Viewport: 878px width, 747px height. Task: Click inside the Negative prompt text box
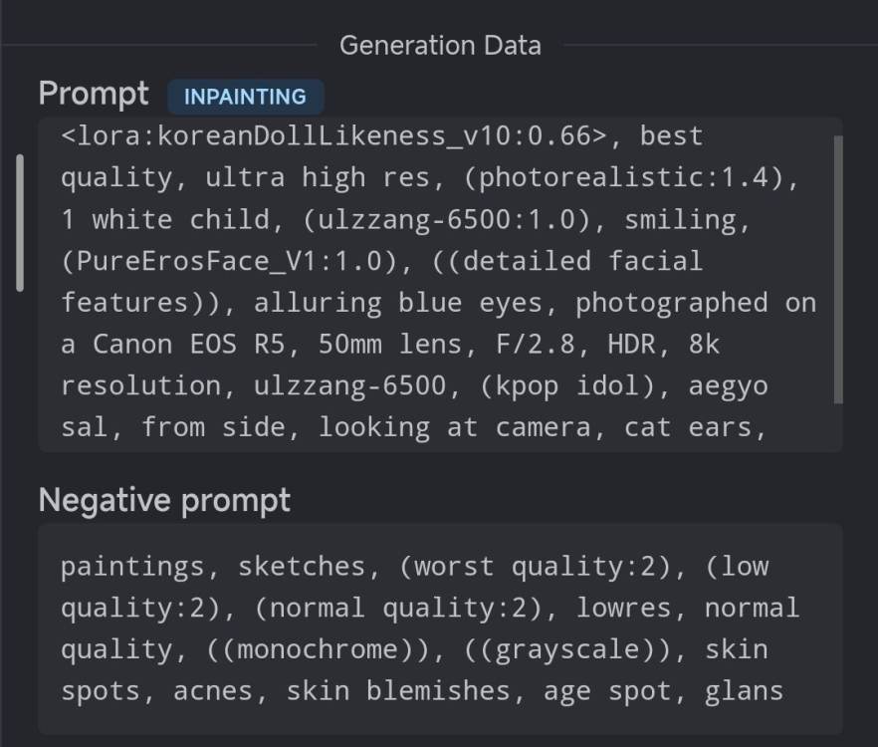(x=440, y=628)
